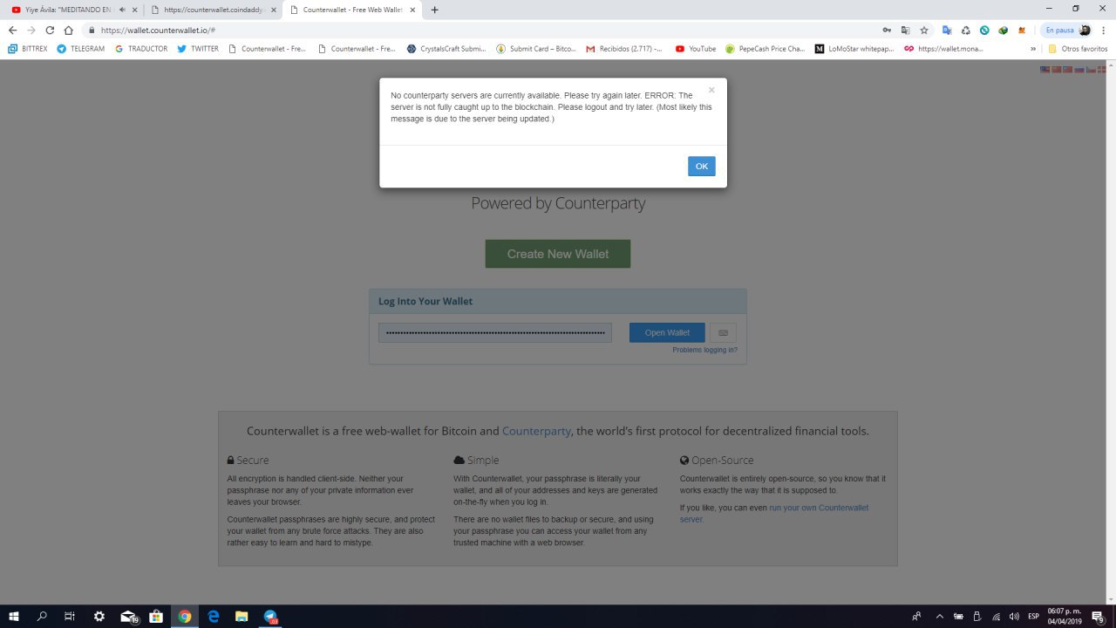Open the TWITTER bookmark
This screenshot has height=628, width=1116.
pos(198,49)
